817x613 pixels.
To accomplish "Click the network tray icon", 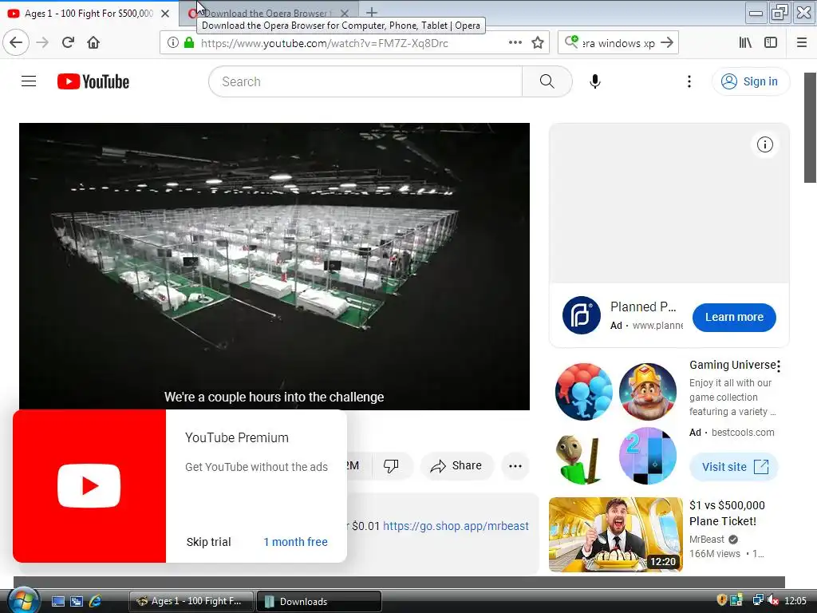I will point(758,600).
